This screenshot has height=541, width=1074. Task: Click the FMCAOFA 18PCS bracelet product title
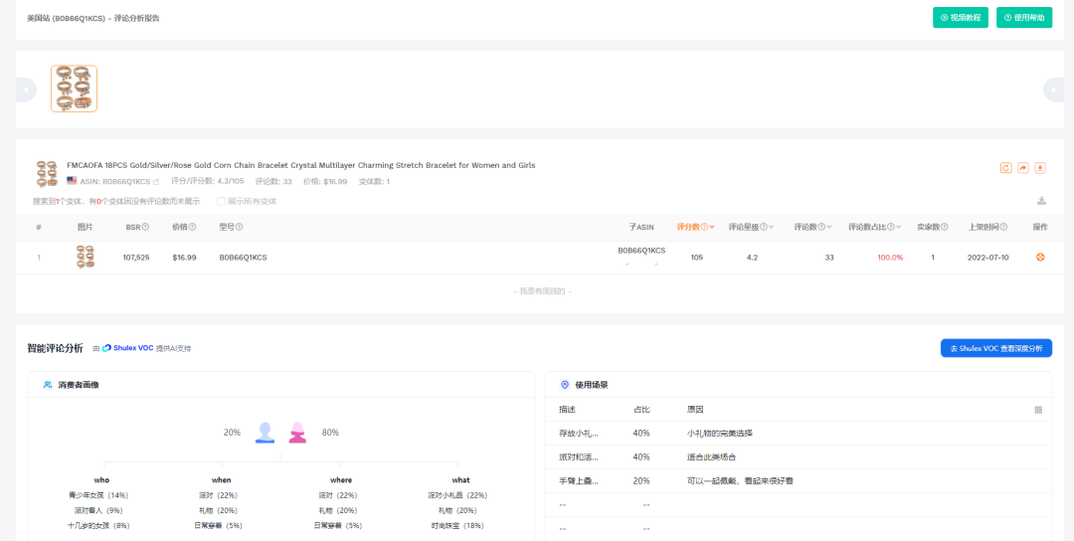click(x=300, y=165)
